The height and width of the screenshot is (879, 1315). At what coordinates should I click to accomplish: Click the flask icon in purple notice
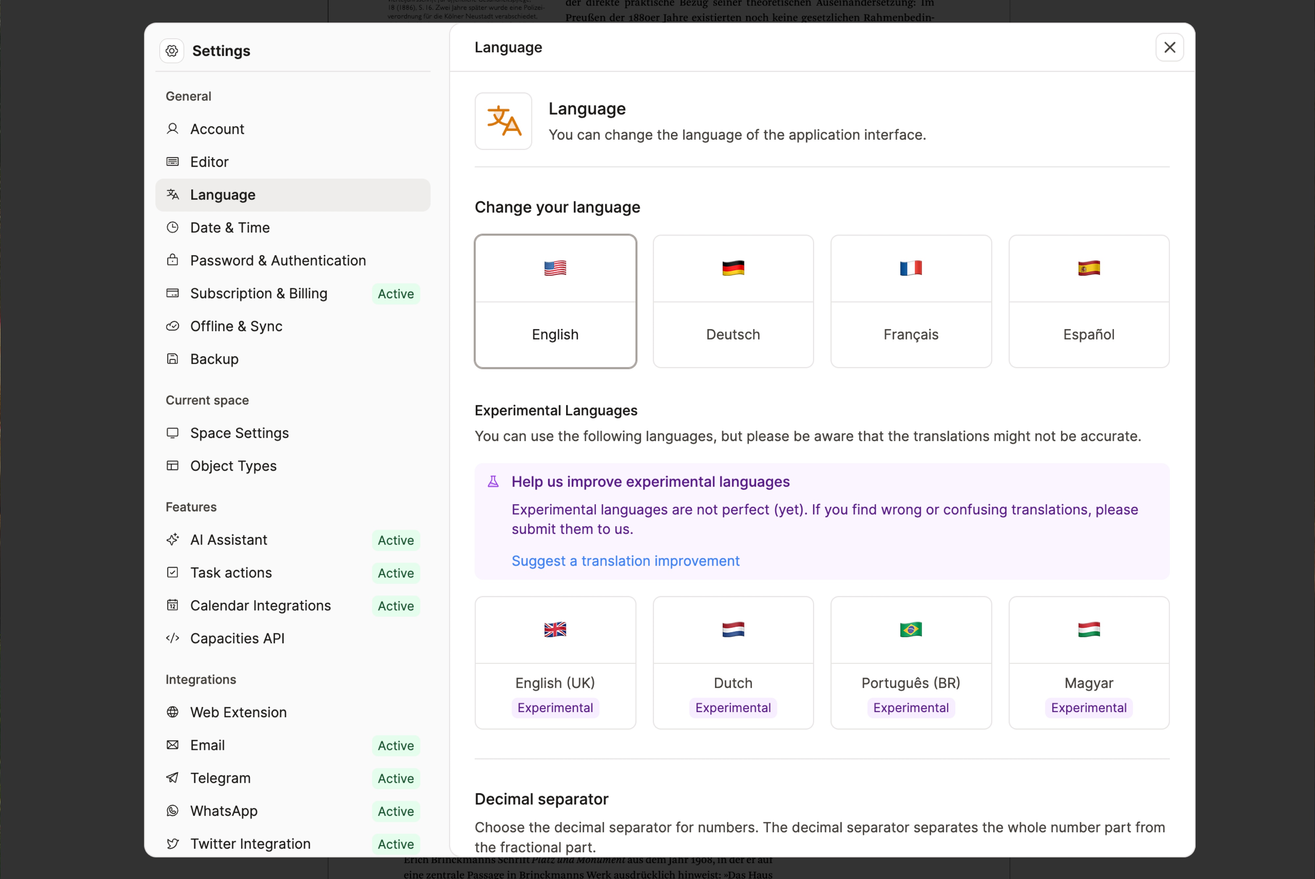(x=493, y=482)
